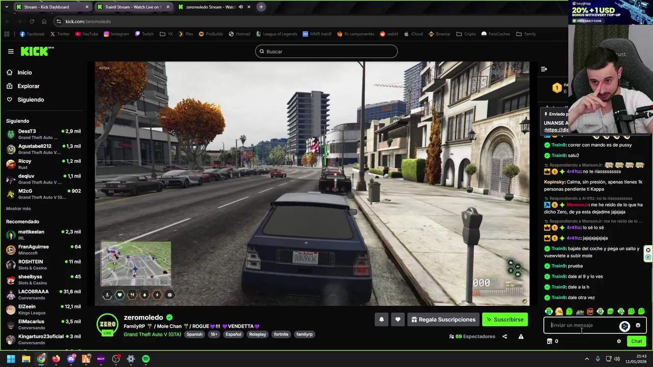653x367 pixels.
Task: Reload the page in Chrome
Action: tap(32, 21)
